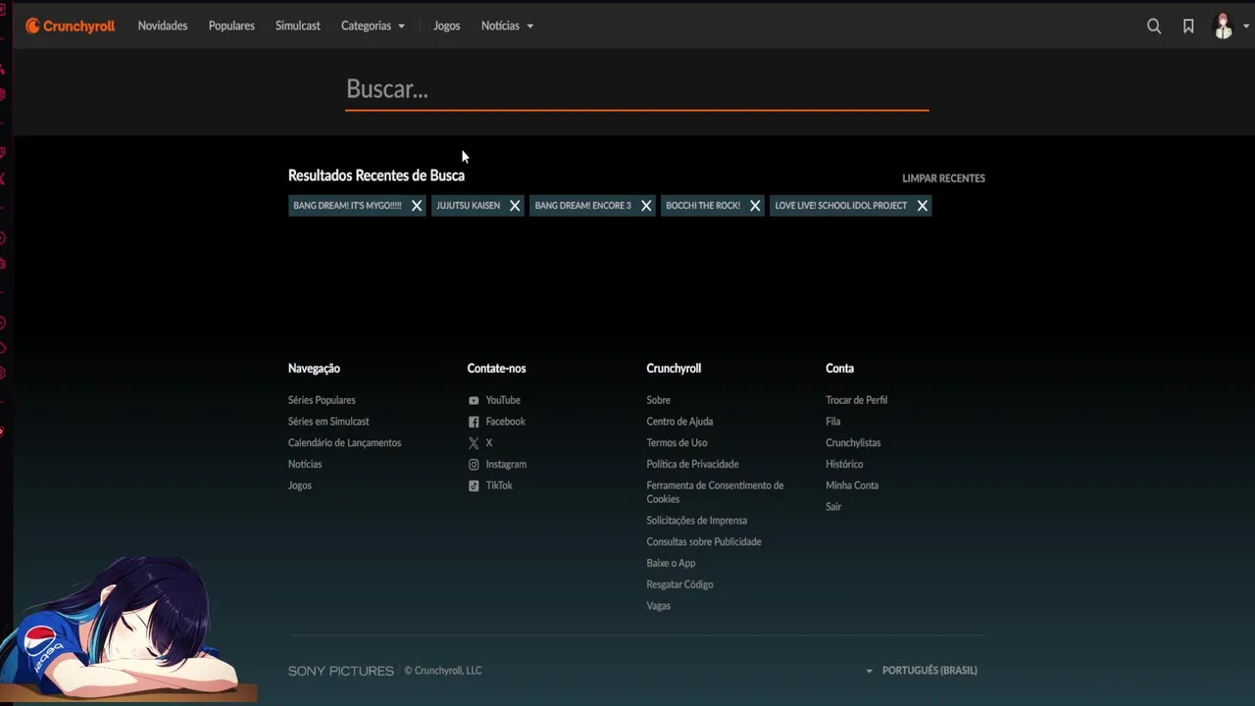Click the Crunchyroll logo
1255x706 pixels.
pos(70,26)
